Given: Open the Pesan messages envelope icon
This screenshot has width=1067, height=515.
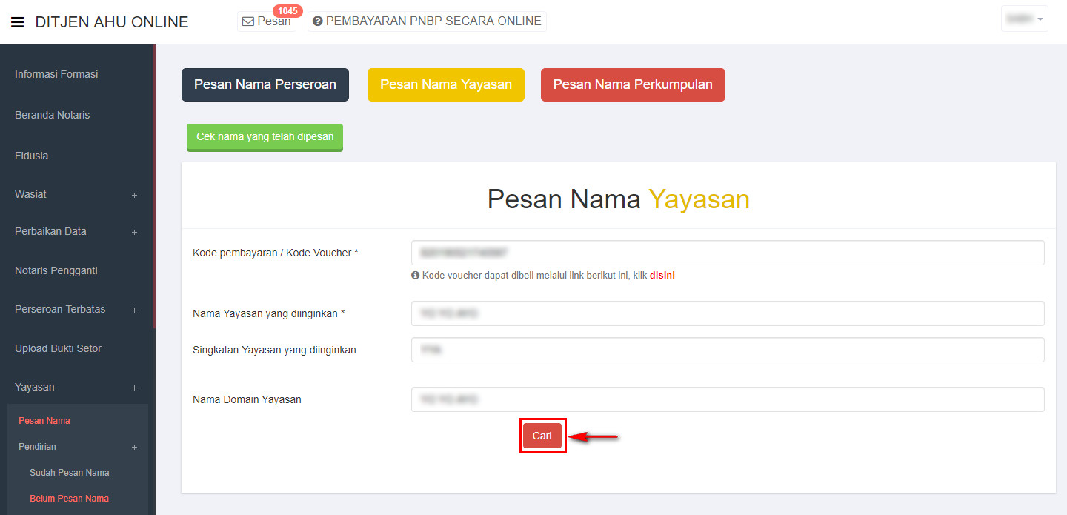Looking at the screenshot, I should (x=249, y=21).
